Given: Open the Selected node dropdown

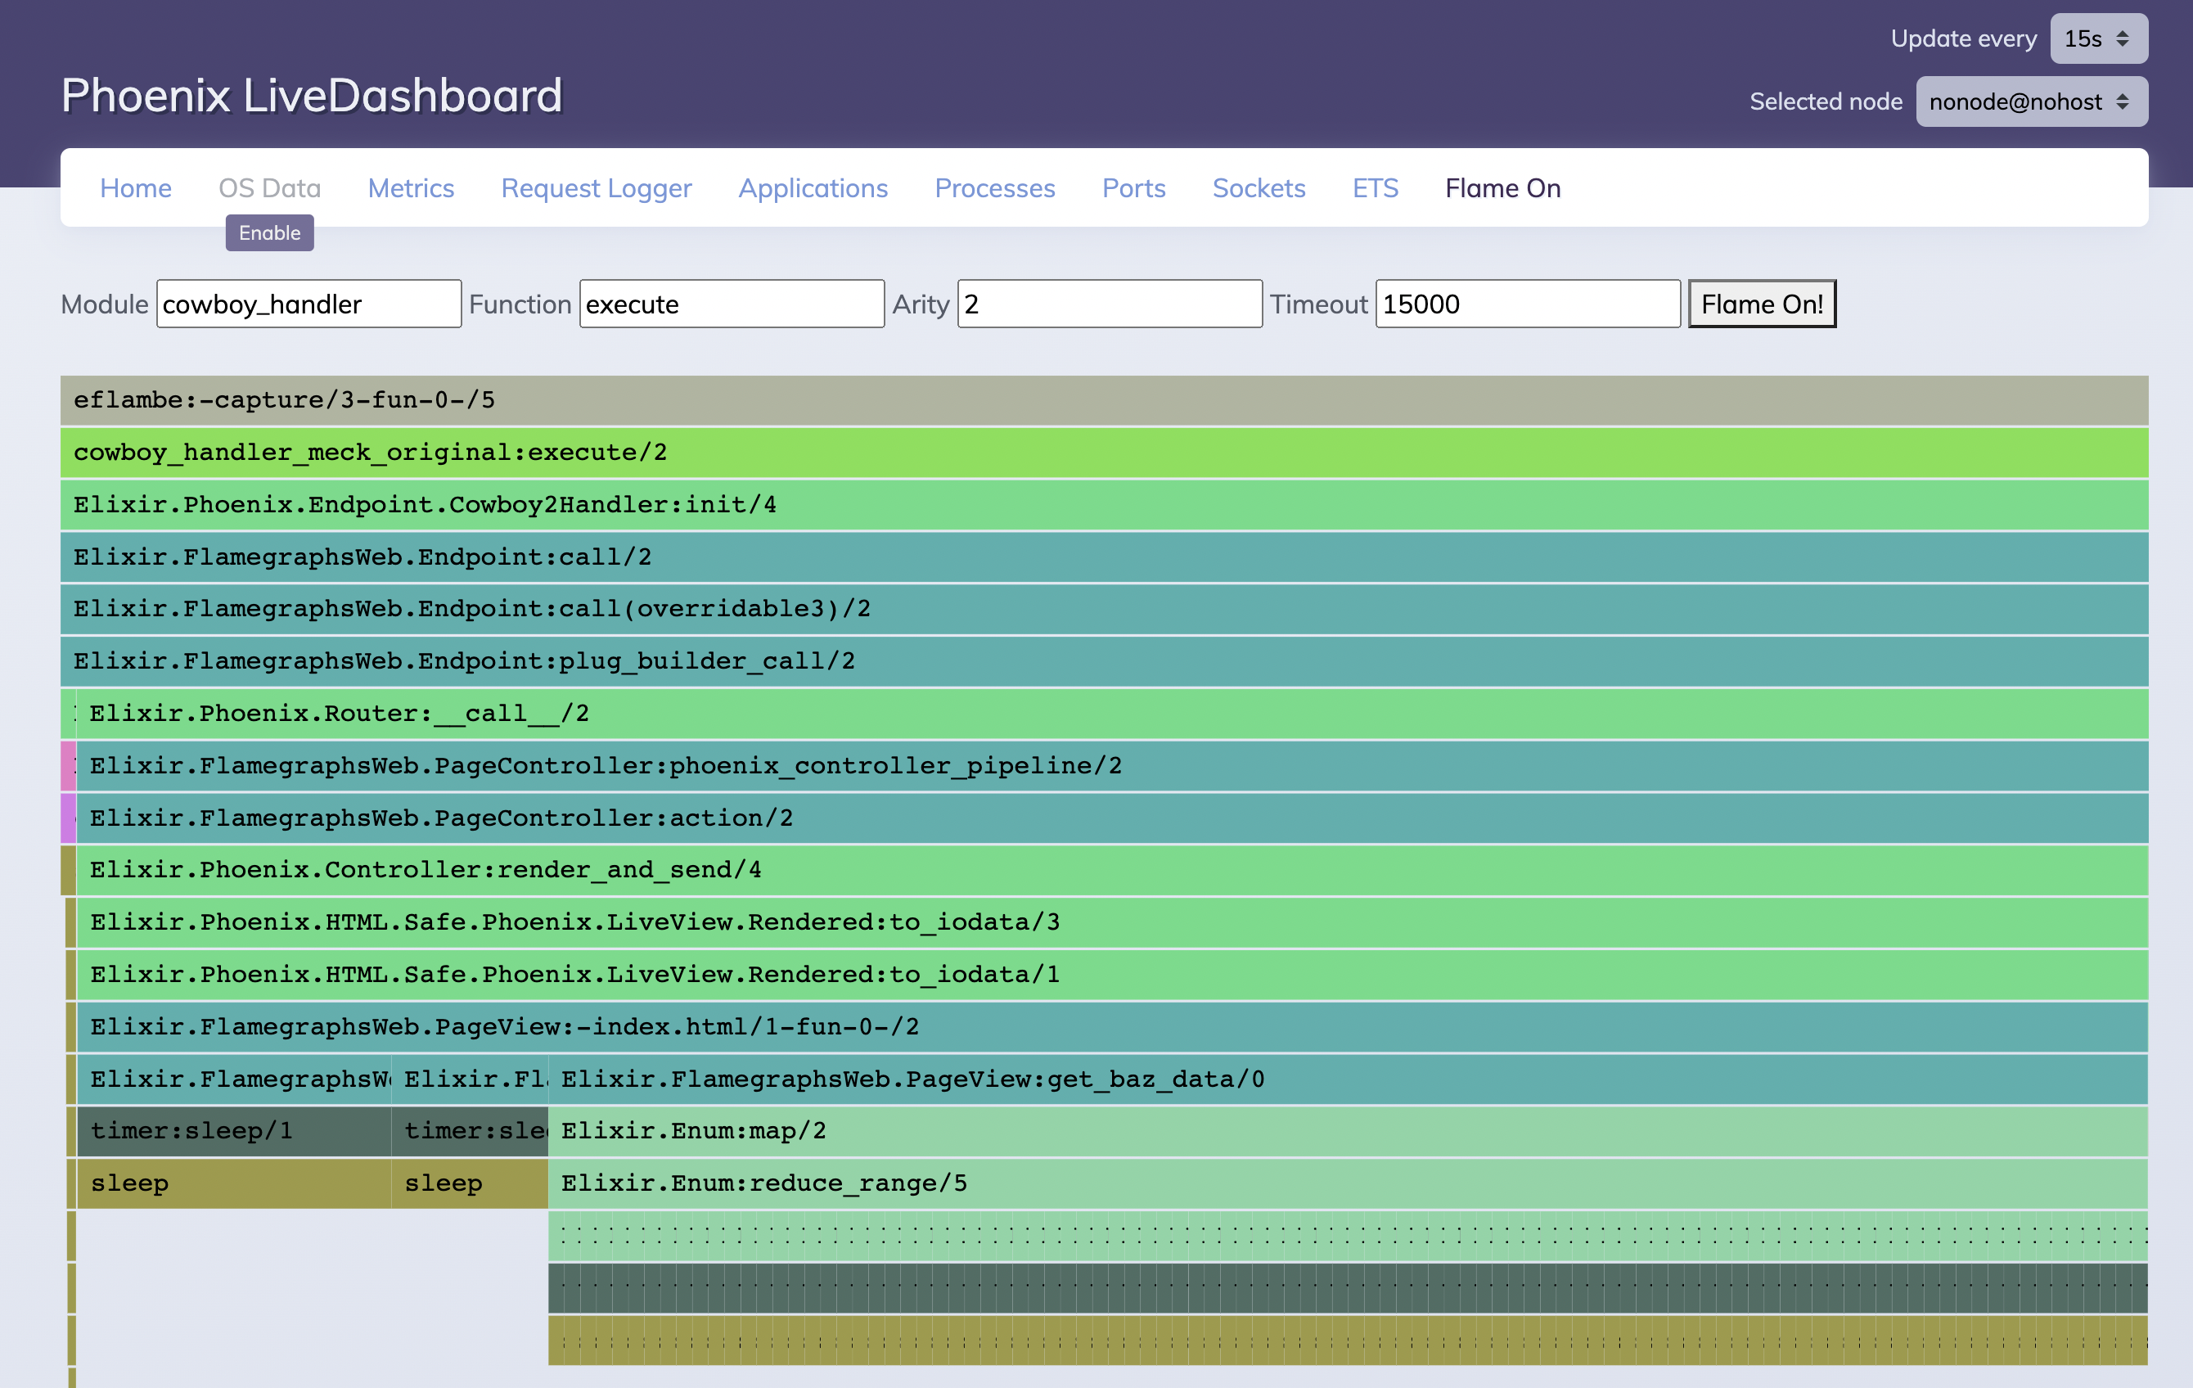Looking at the screenshot, I should coord(2031,101).
